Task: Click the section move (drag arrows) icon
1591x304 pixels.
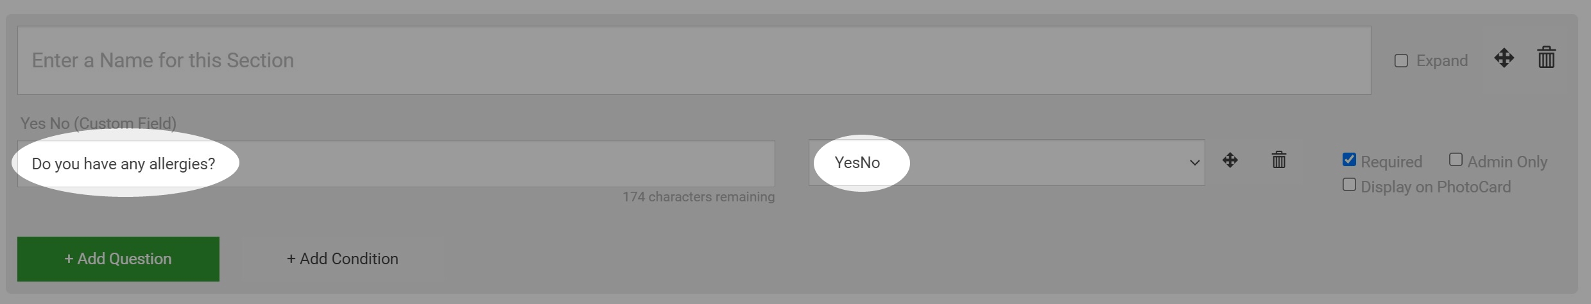Action: 1504,58
